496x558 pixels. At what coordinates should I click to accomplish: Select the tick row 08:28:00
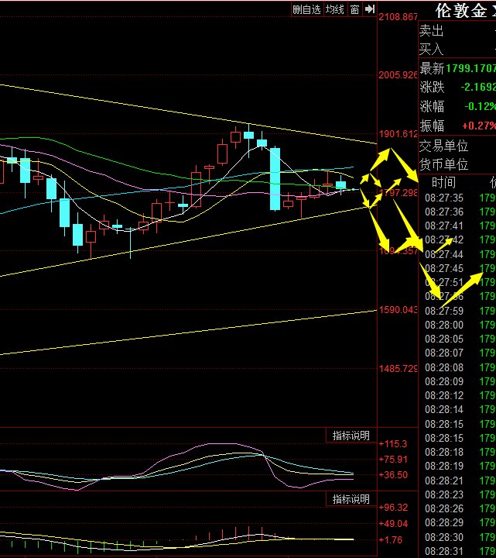pyautogui.click(x=457, y=325)
